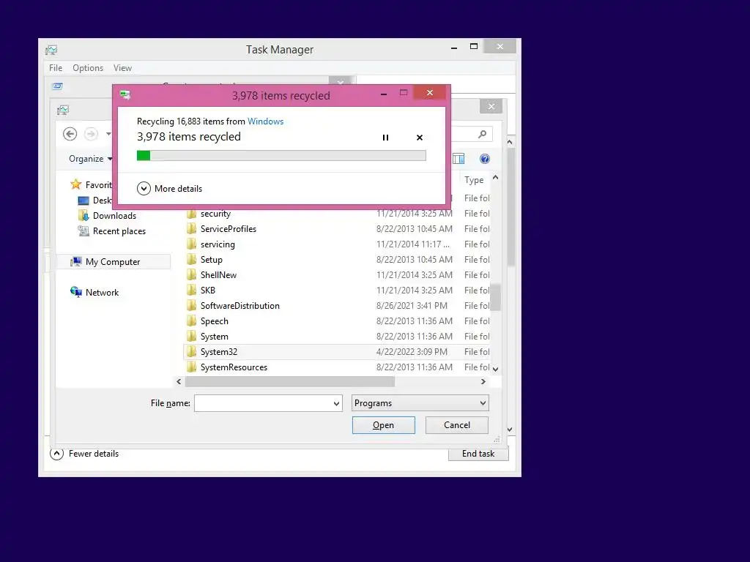
Task: Click the Cancel button
Action: pyautogui.click(x=457, y=425)
